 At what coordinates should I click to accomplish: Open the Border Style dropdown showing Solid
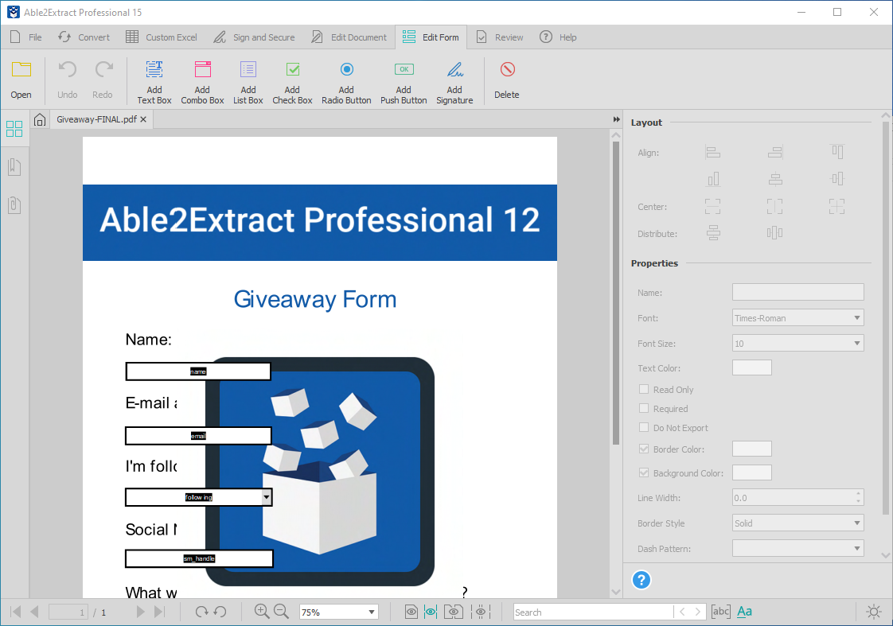pos(798,523)
